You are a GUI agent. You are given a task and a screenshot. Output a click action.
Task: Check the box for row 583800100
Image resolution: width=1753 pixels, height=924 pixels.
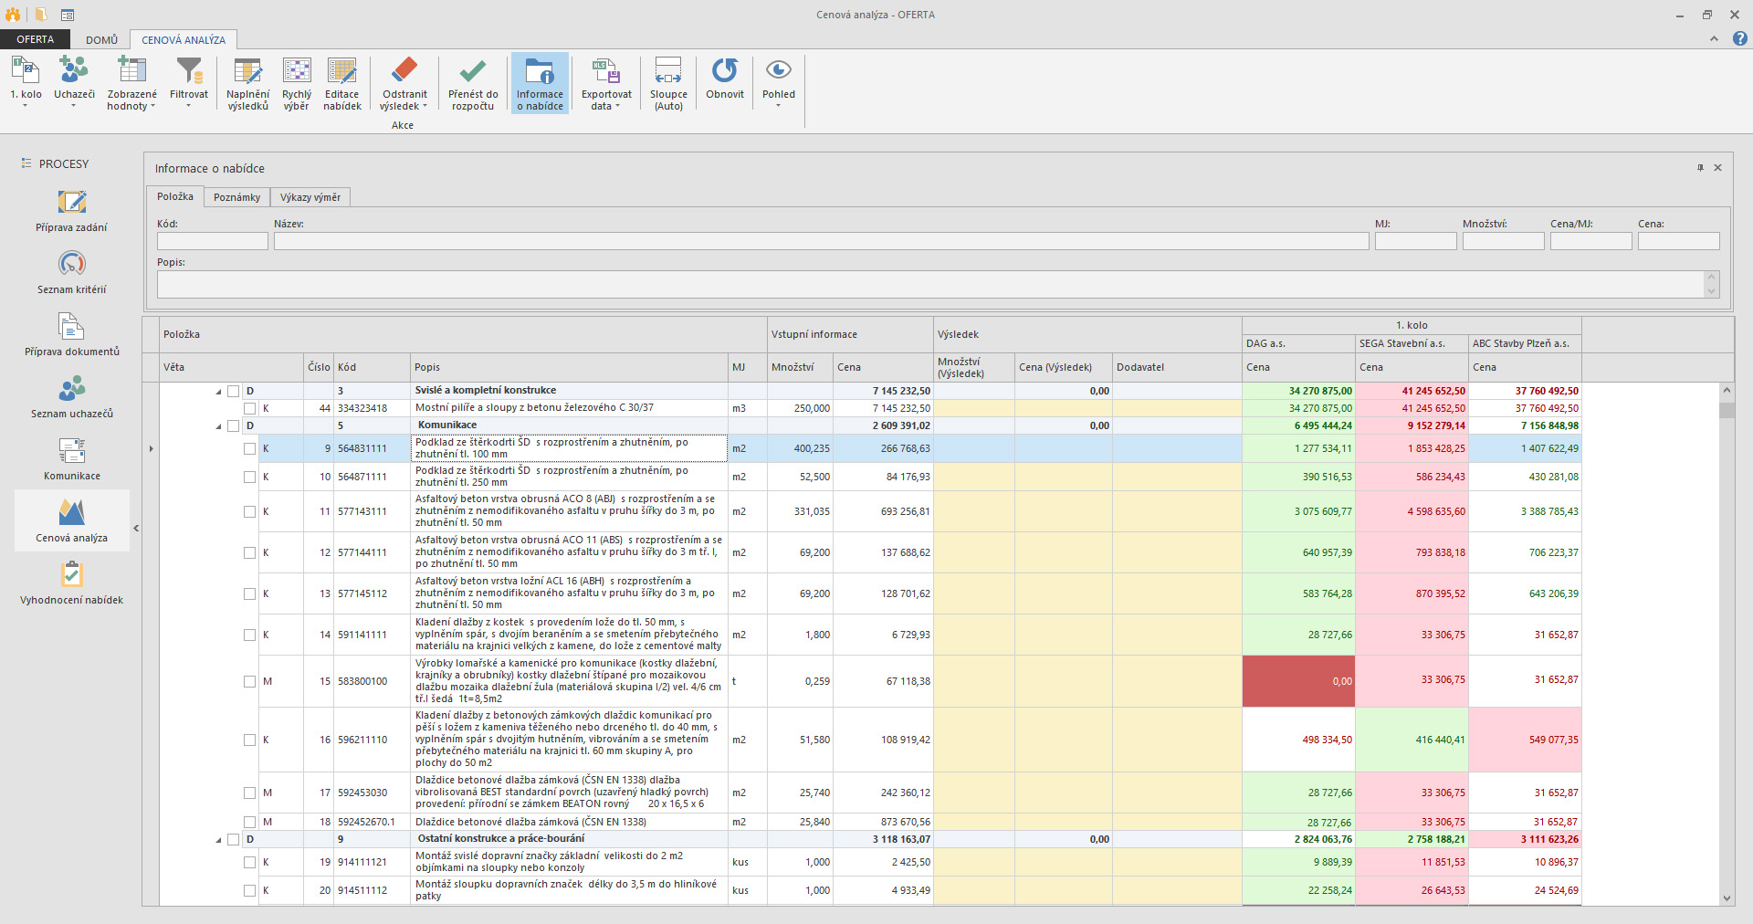[x=249, y=681]
